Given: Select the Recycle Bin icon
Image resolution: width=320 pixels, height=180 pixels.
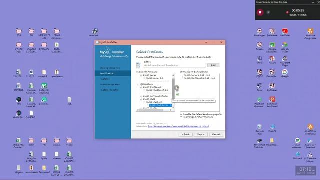Looking at the screenshot, I should pos(259,129).
